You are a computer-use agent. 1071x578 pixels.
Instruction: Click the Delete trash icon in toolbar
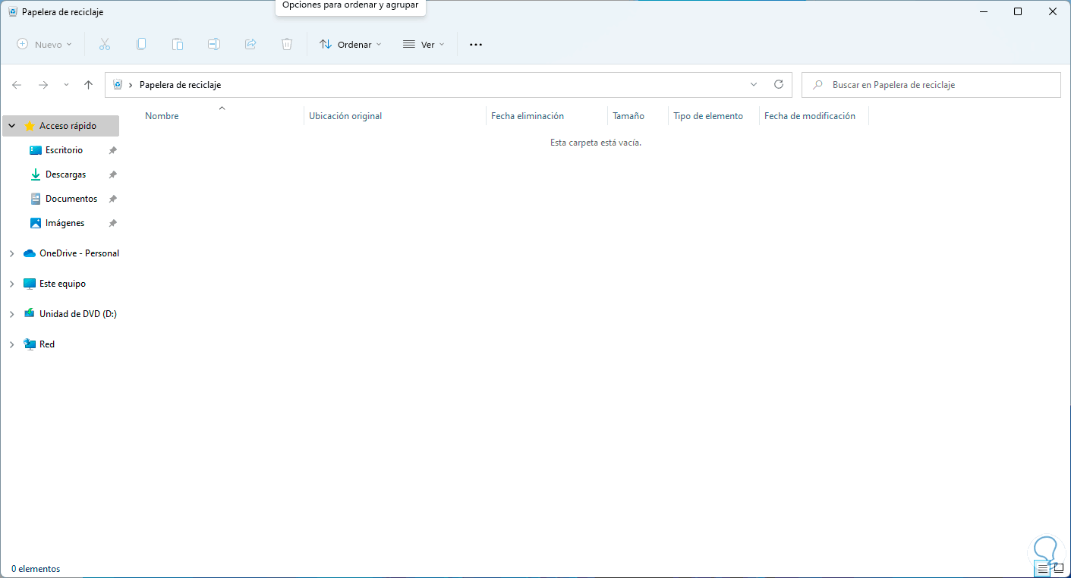pyautogui.click(x=287, y=45)
